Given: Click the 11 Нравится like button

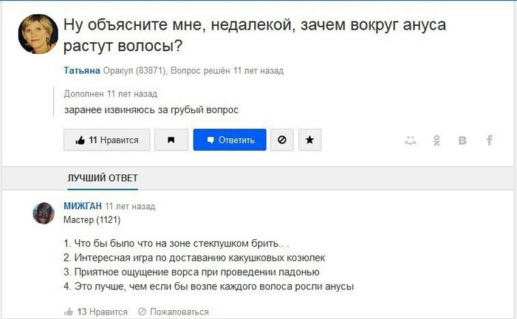Looking at the screenshot, I should point(106,140).
